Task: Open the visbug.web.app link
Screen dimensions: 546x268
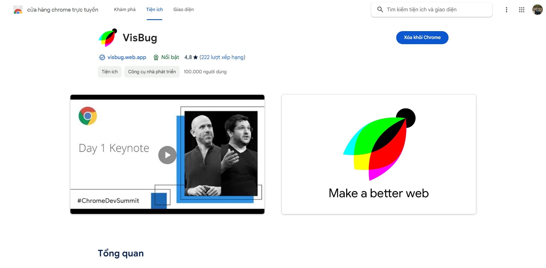Action: click(127, 57)
